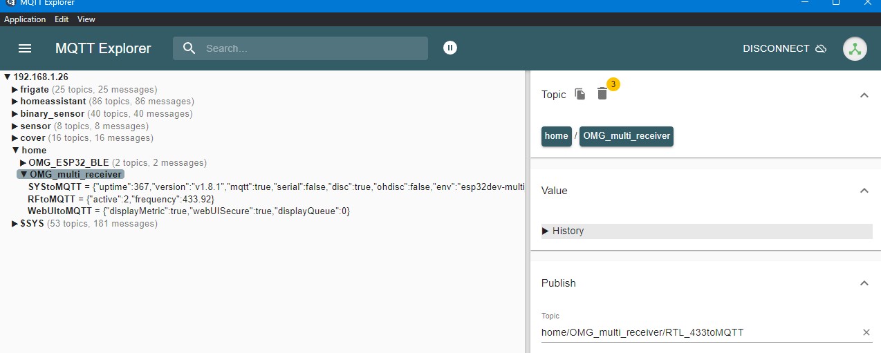This screenshot has width=881, height=353.
Task: Expand the History section
Action: (707, 231)
